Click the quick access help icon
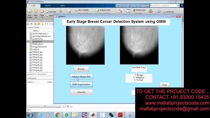This screenshot has height=118, width=210. (x=148, y=6)
